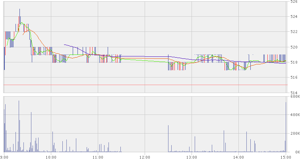
Task: Select the 520 price level label
Action: pos(294,47)
